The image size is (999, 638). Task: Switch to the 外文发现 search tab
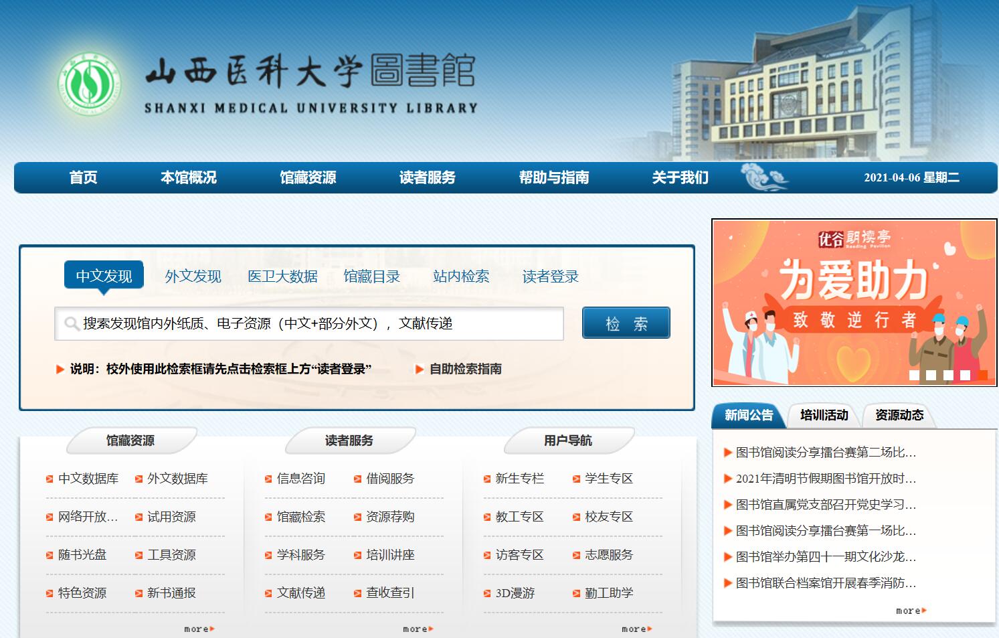193,276
